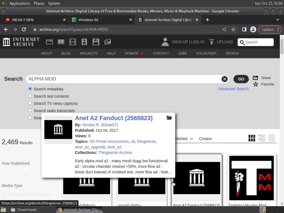Screen dimensions: 284x213
Task: Select Search TV news captions option
Action: pyautogui.click(x=30, y=103)
